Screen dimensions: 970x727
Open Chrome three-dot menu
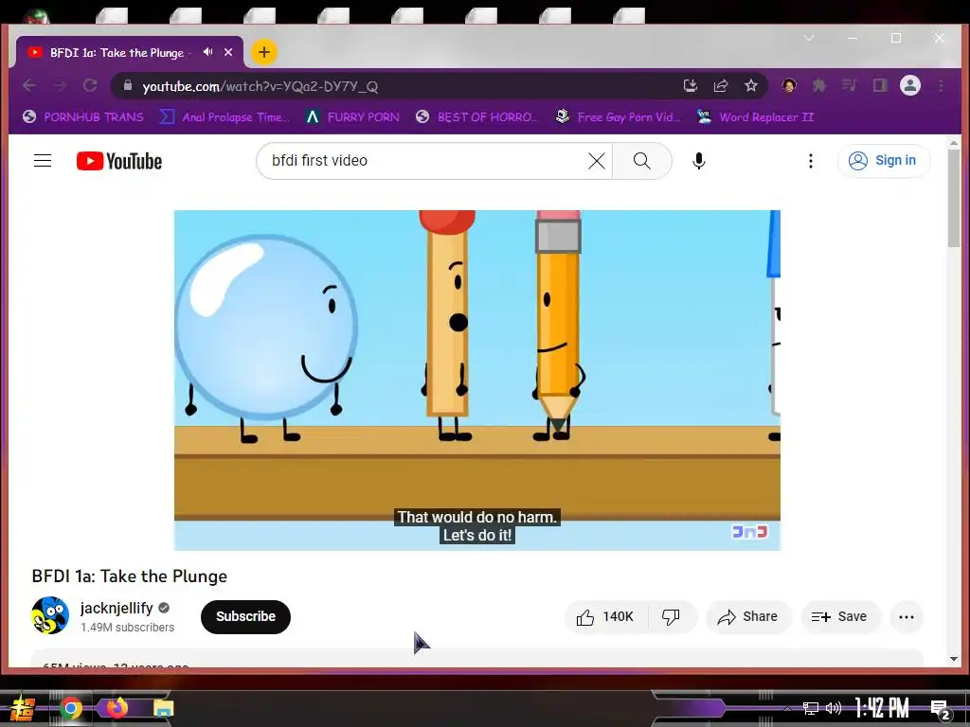(x=941, y=85)
